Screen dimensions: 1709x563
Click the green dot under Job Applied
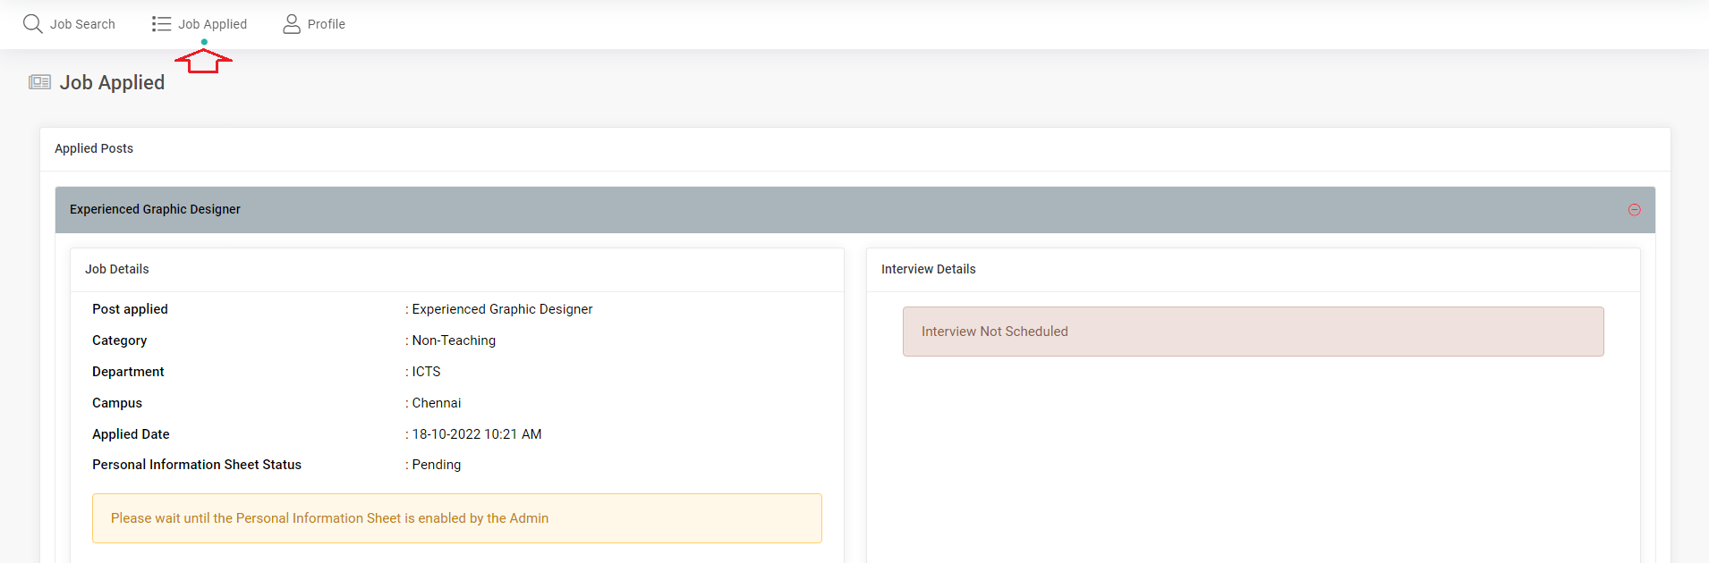click(204, 42)
